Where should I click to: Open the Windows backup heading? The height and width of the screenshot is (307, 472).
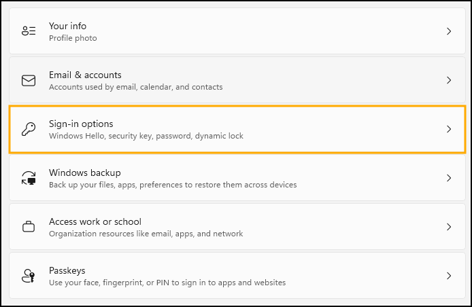tap(84, 173)
